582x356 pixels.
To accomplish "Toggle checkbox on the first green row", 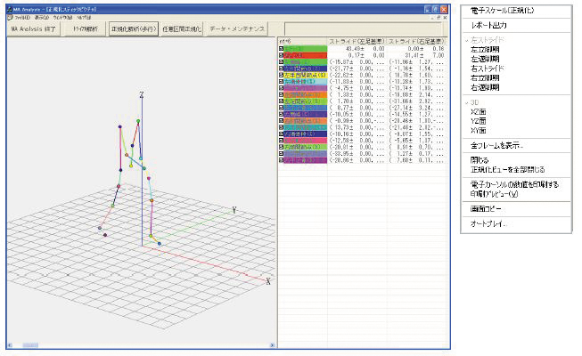I will (282, 49).
